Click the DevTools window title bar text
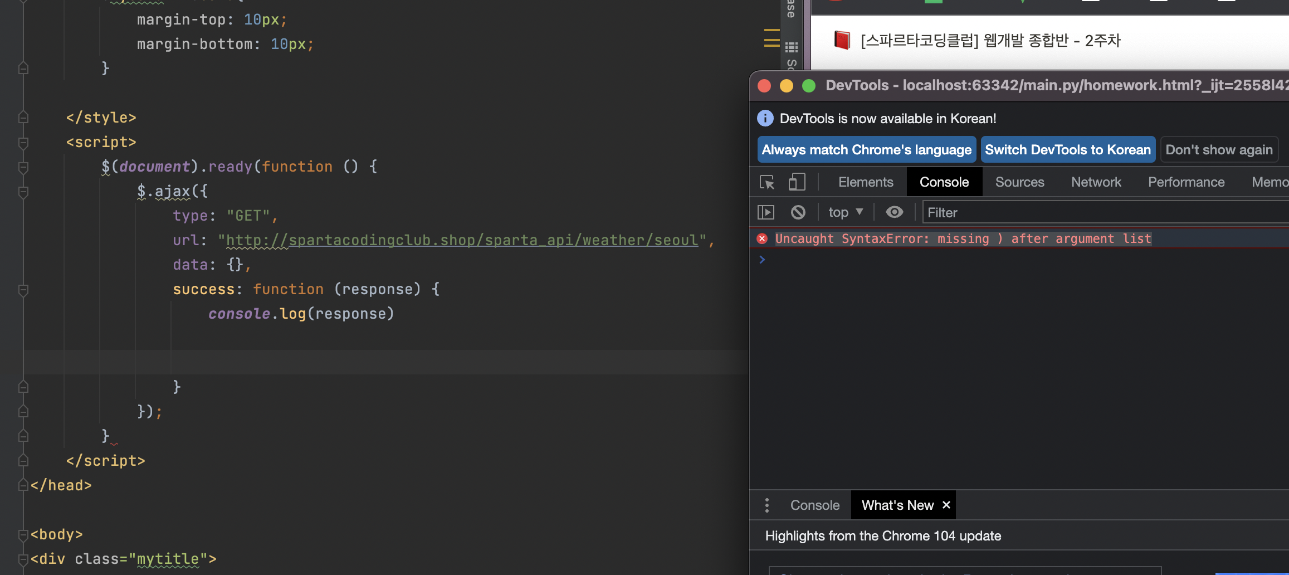 tap(1057, 85)
